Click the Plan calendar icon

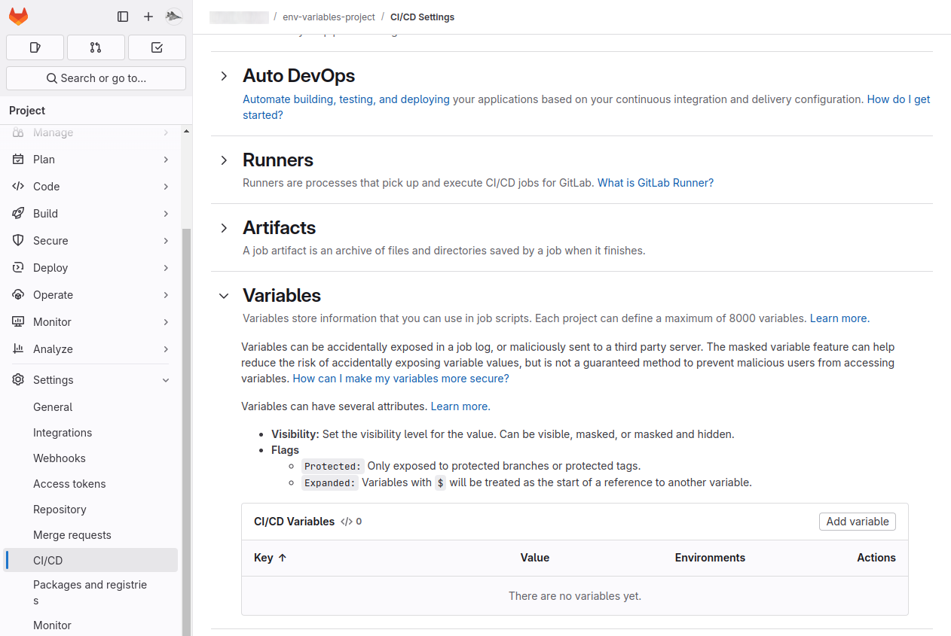pos(18,160)
